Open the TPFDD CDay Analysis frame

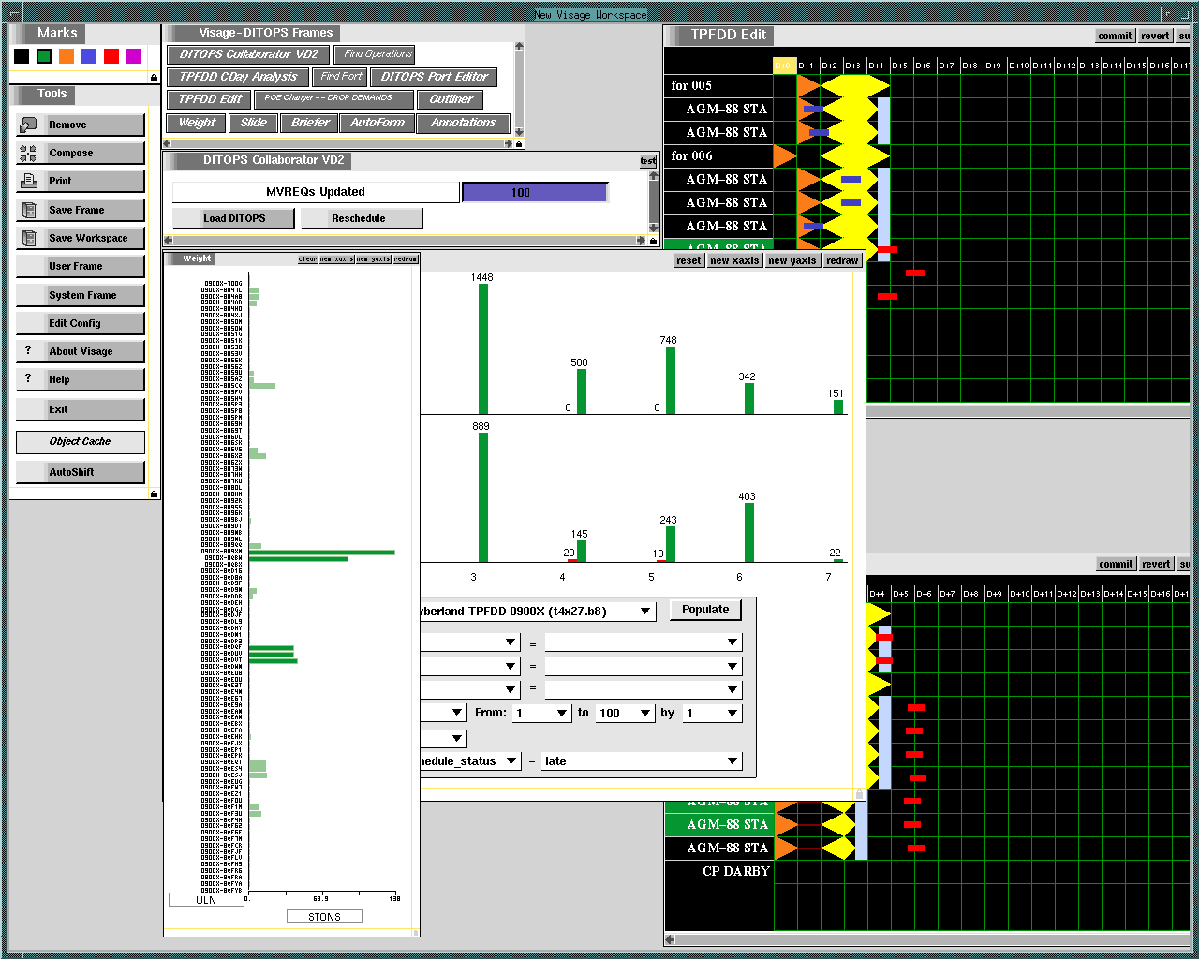pos(238,77)
